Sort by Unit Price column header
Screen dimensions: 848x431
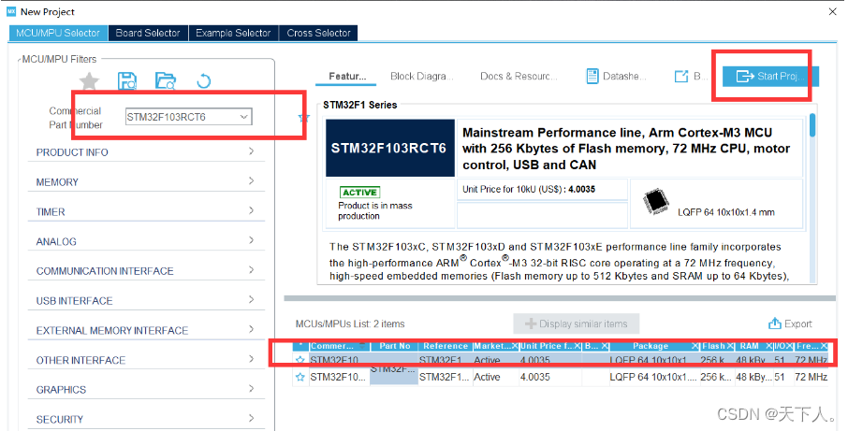click(x=550, y=346)
